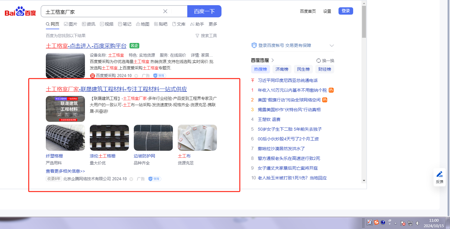450x229 pixels.
Task: Click the 边坡防护网 link
Action: click(x=145, y=156)
